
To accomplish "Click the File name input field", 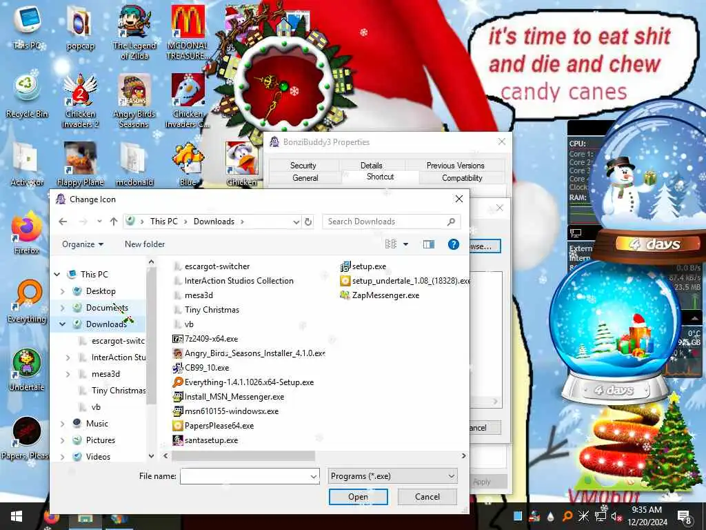I will click(245, 476).
